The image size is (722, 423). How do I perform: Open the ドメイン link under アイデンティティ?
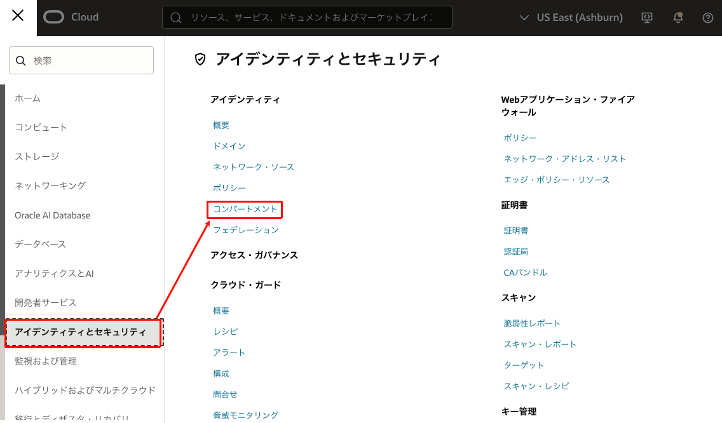[x=229, y=146]
